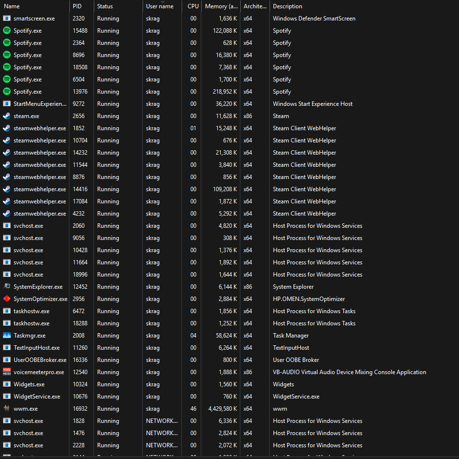459x459 pixels.
Task: Select the svchost.exe row with PID 2228
Action: tap(229, 445)
